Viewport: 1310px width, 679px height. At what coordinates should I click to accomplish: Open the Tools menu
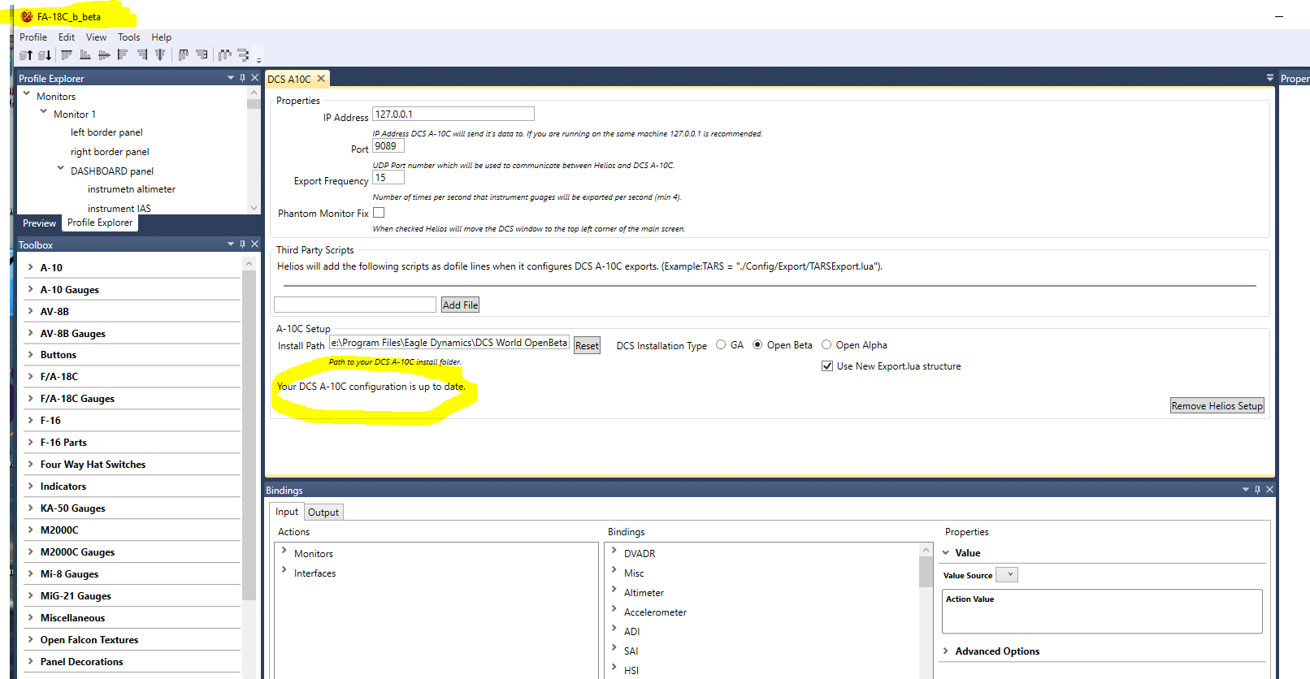coord(128,37)
